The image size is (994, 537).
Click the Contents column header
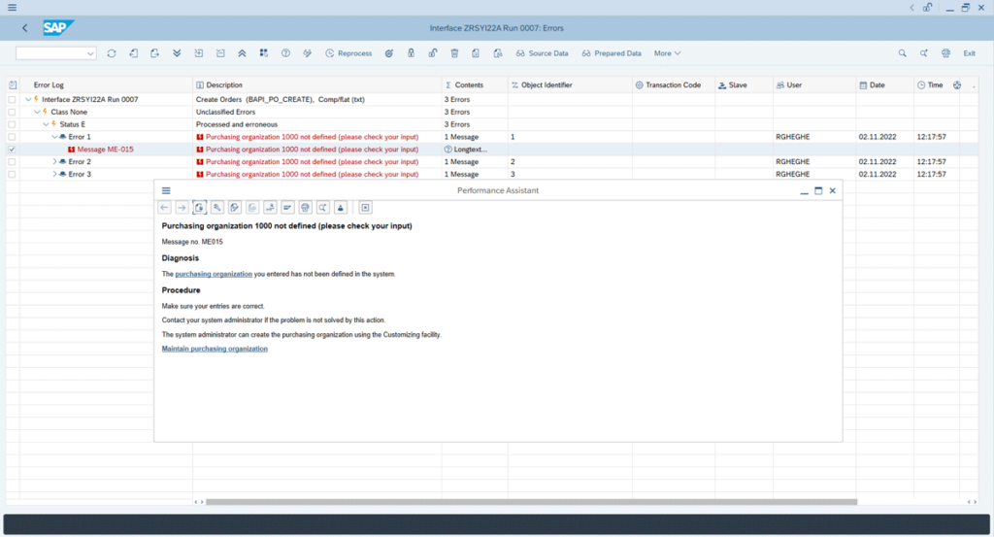pyautogui.click(x=475, y=84)
